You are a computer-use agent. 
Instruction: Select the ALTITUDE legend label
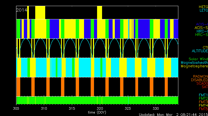click(200, 51)
